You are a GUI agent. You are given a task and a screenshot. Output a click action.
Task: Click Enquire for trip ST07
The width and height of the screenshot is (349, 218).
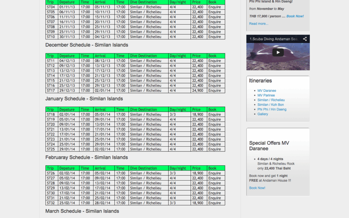215,22
